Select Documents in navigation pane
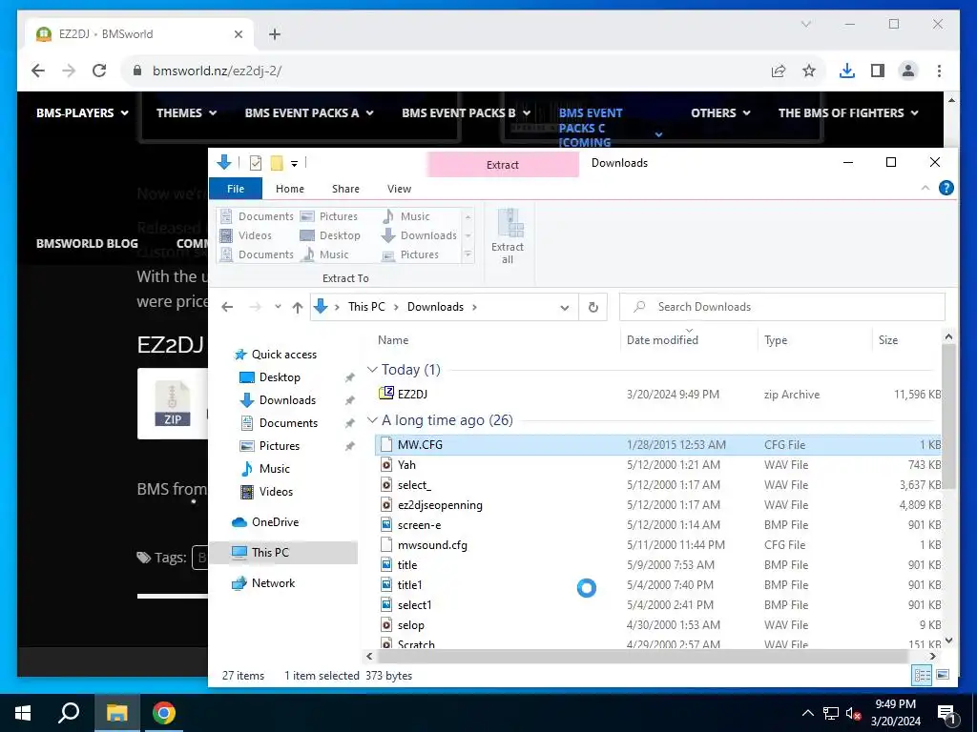This screenshot has height=732, width=977. tap(288, 423)
